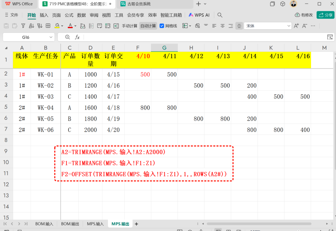The image size is (336, 231).
Task: Add a new sheet with plus button
Action: [136, 224]
